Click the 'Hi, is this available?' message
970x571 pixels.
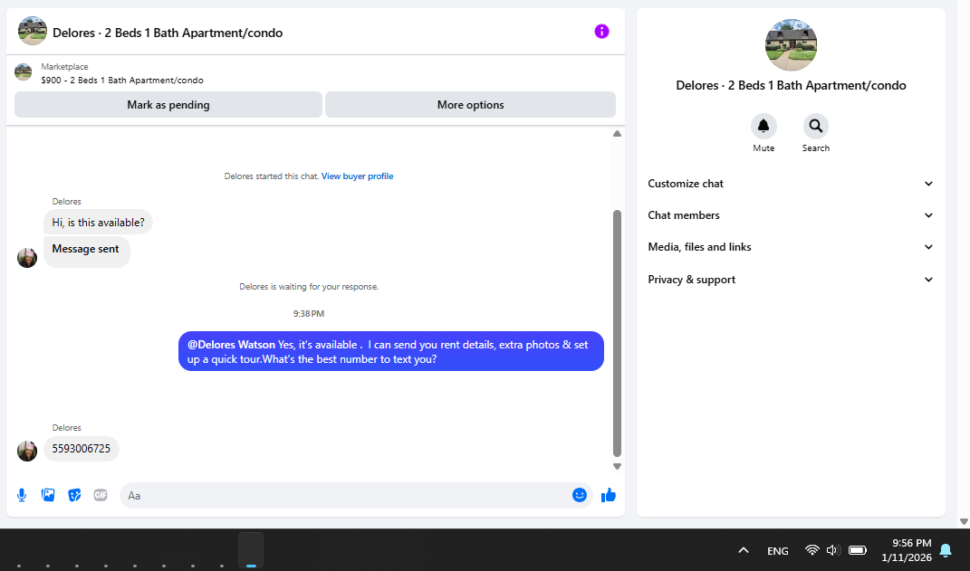pos(98,222)
